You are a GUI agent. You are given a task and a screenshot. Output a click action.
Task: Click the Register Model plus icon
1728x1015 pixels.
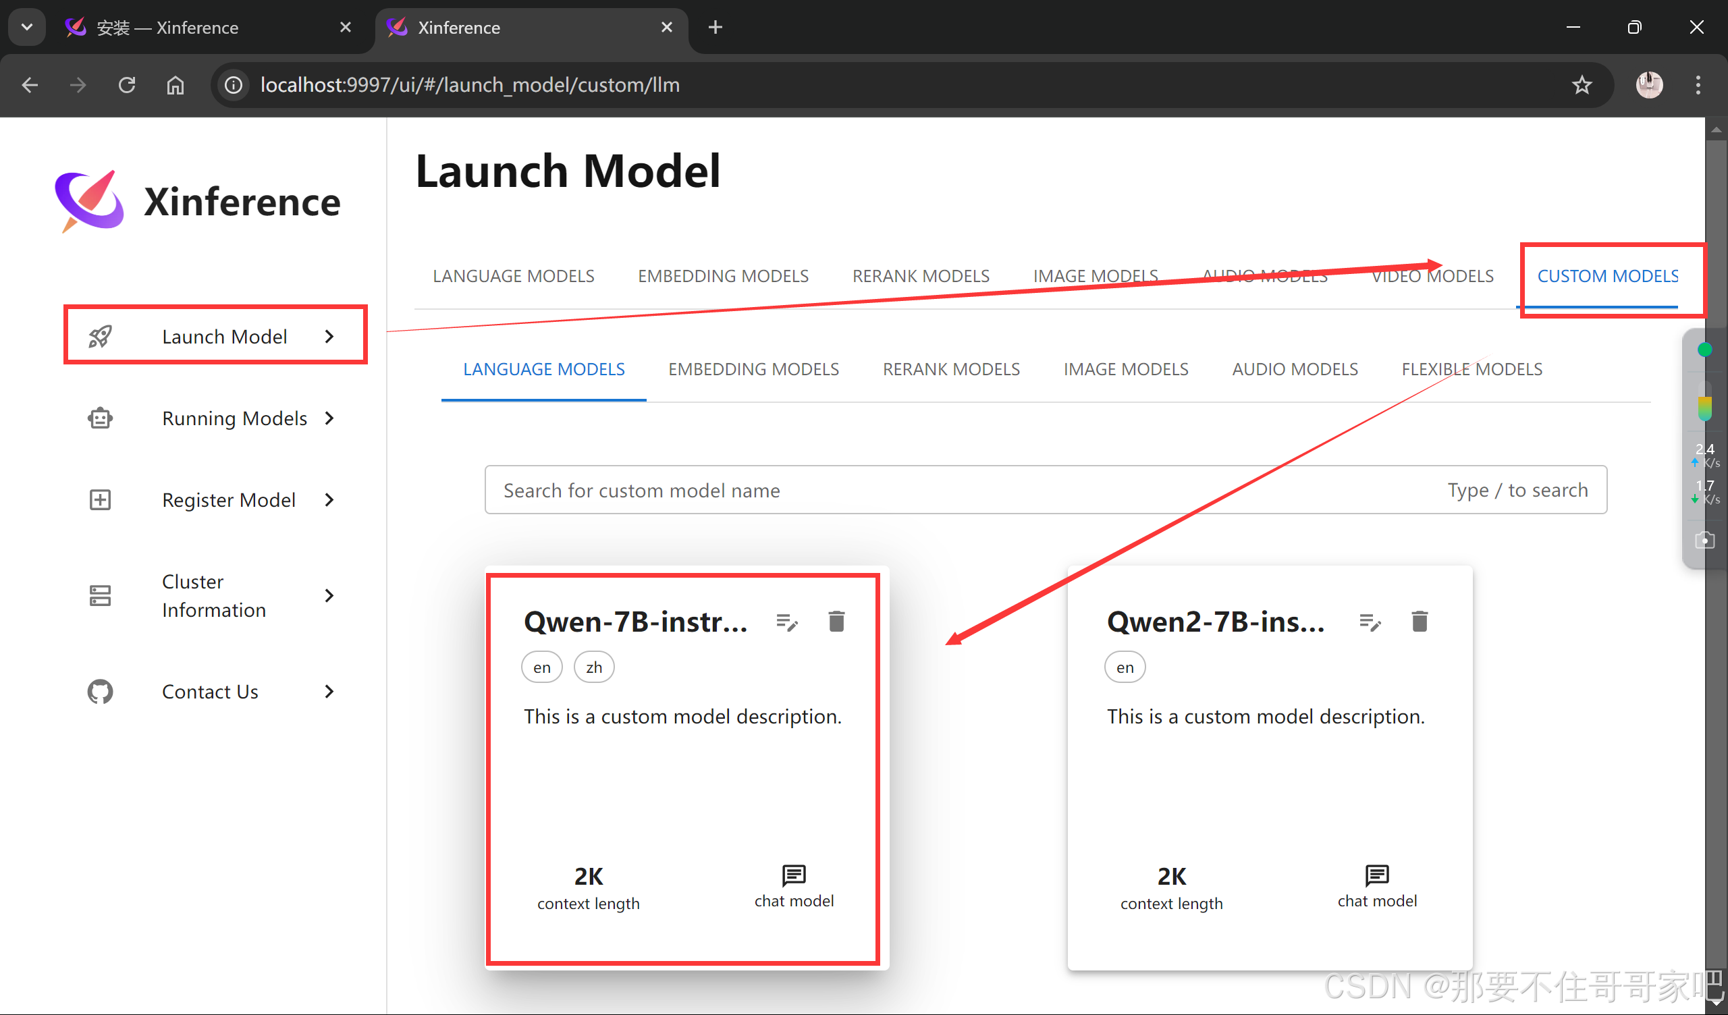coord(100,500)
